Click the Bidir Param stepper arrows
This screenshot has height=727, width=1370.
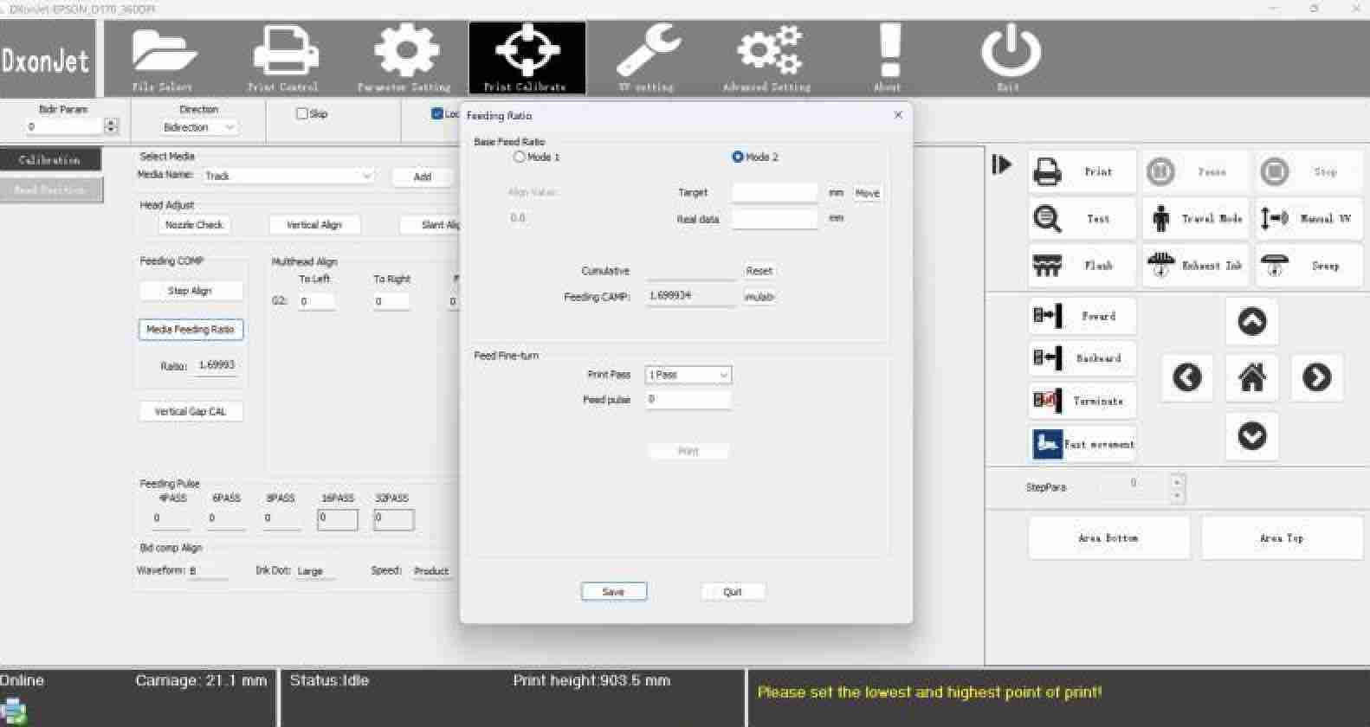[111, 126]
